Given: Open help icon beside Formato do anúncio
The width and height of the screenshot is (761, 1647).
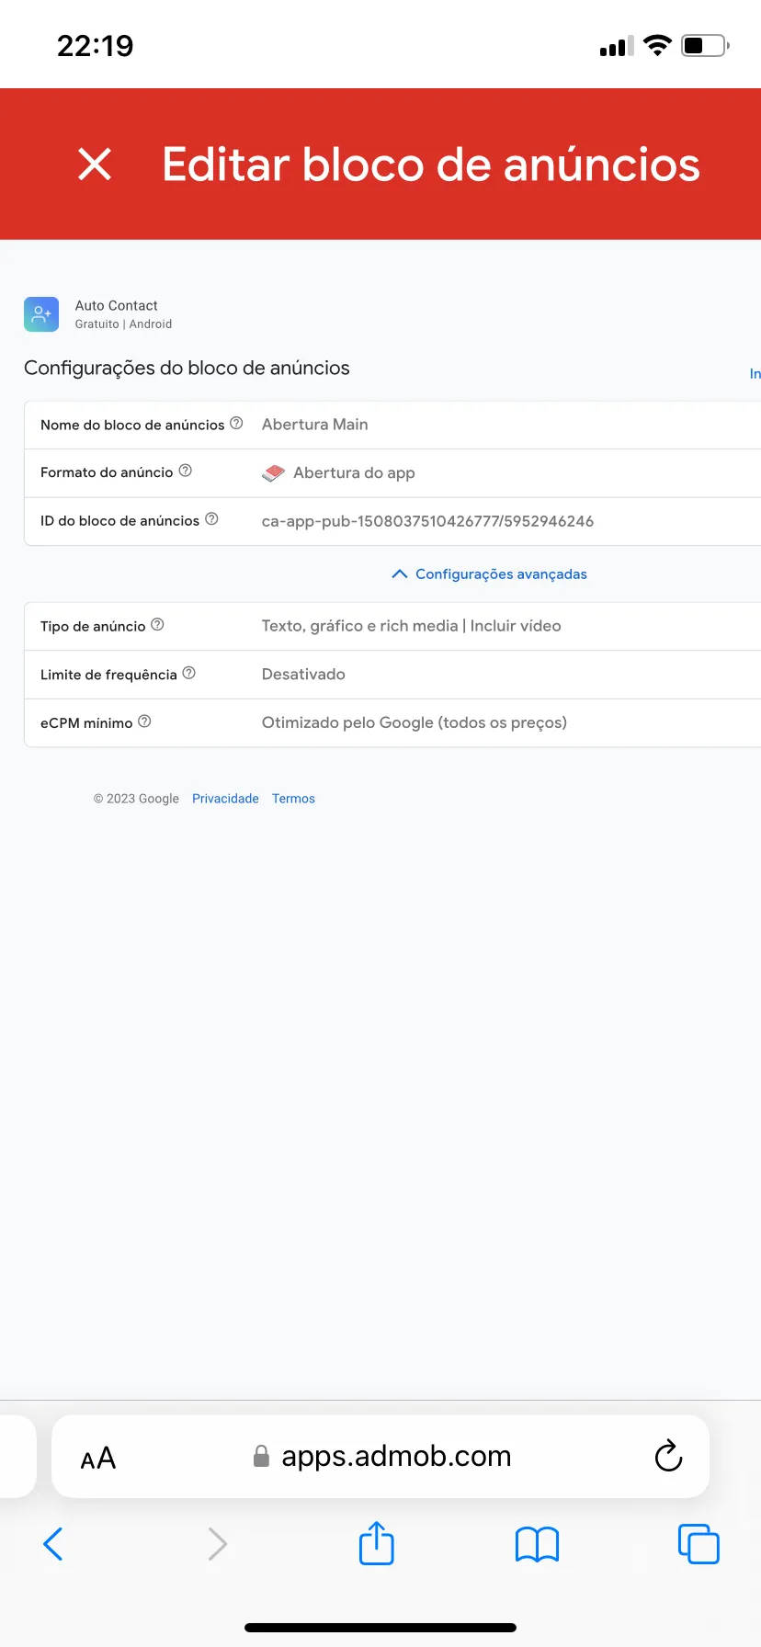Looking at the screenshot, I should (186, 471).
